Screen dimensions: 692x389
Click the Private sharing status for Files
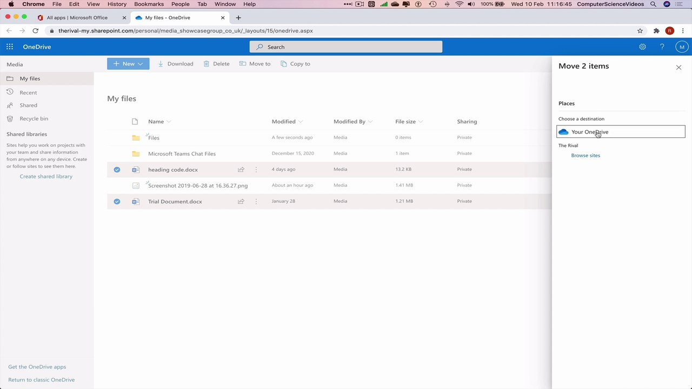pyautogui.click(x=464, y=138)
